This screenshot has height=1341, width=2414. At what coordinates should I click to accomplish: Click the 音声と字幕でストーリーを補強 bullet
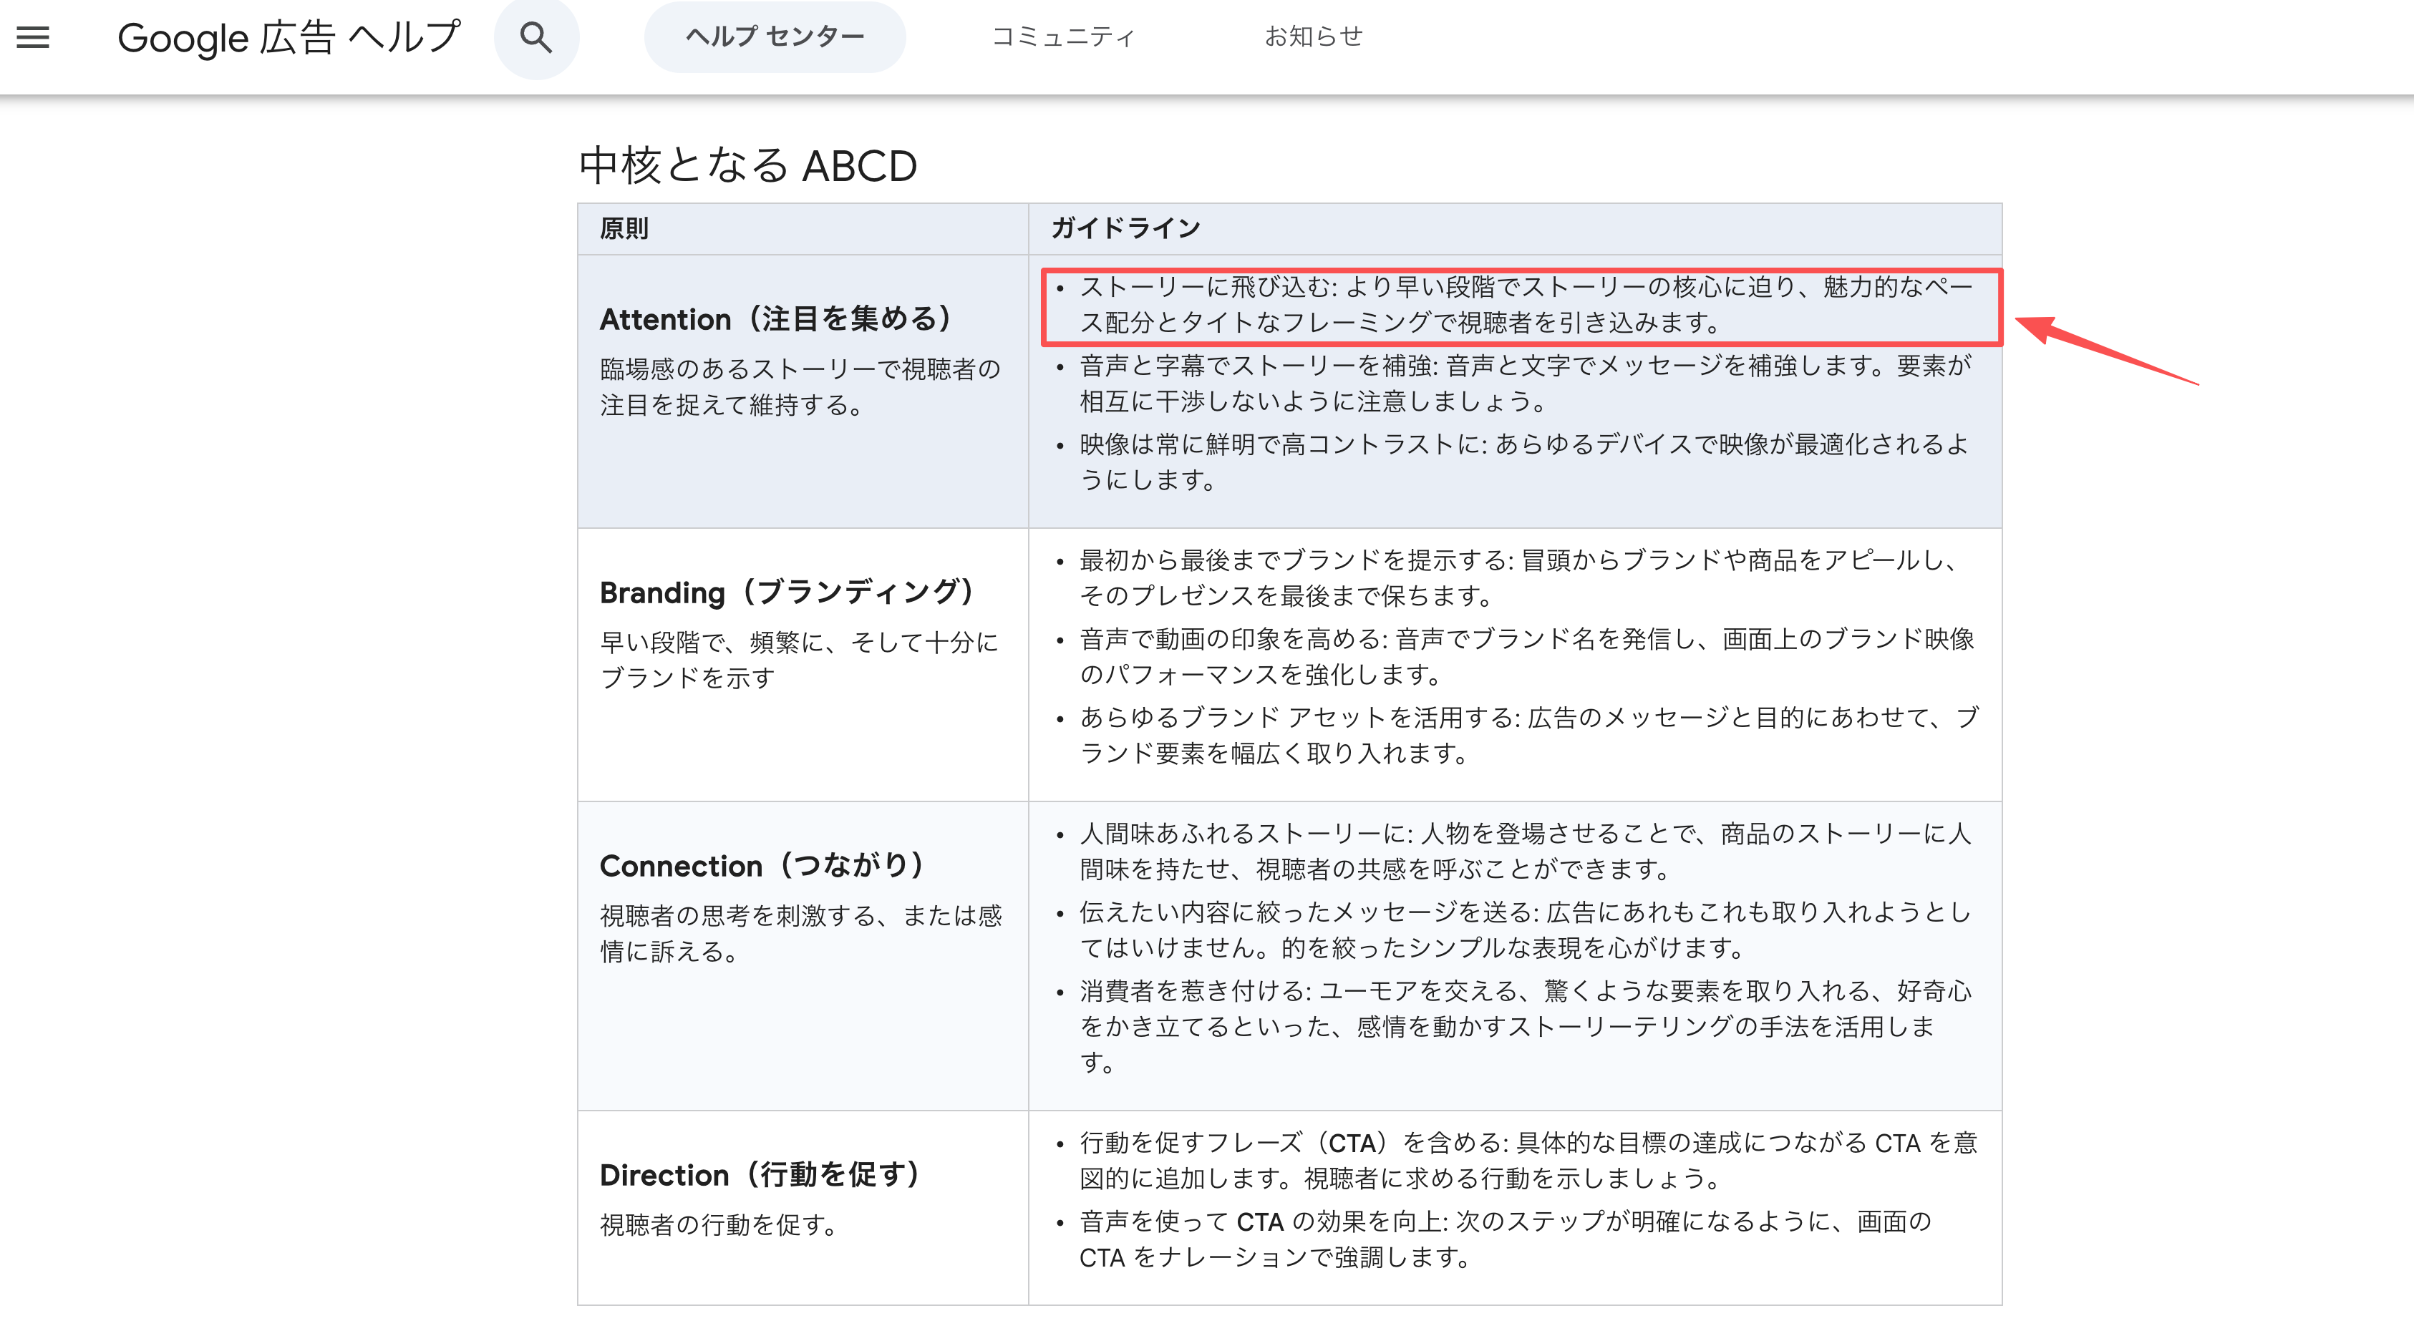(x=1526, y=383)
